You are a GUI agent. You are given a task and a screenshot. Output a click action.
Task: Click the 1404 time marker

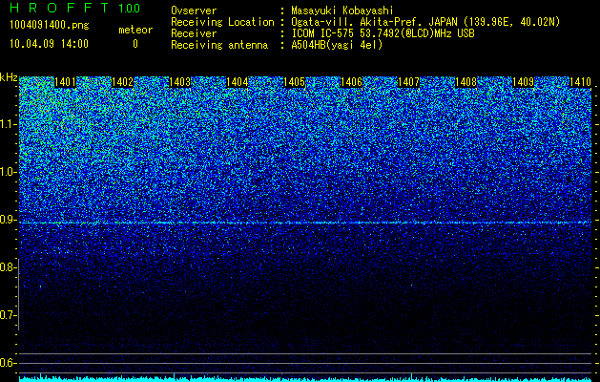coord(238,82)
